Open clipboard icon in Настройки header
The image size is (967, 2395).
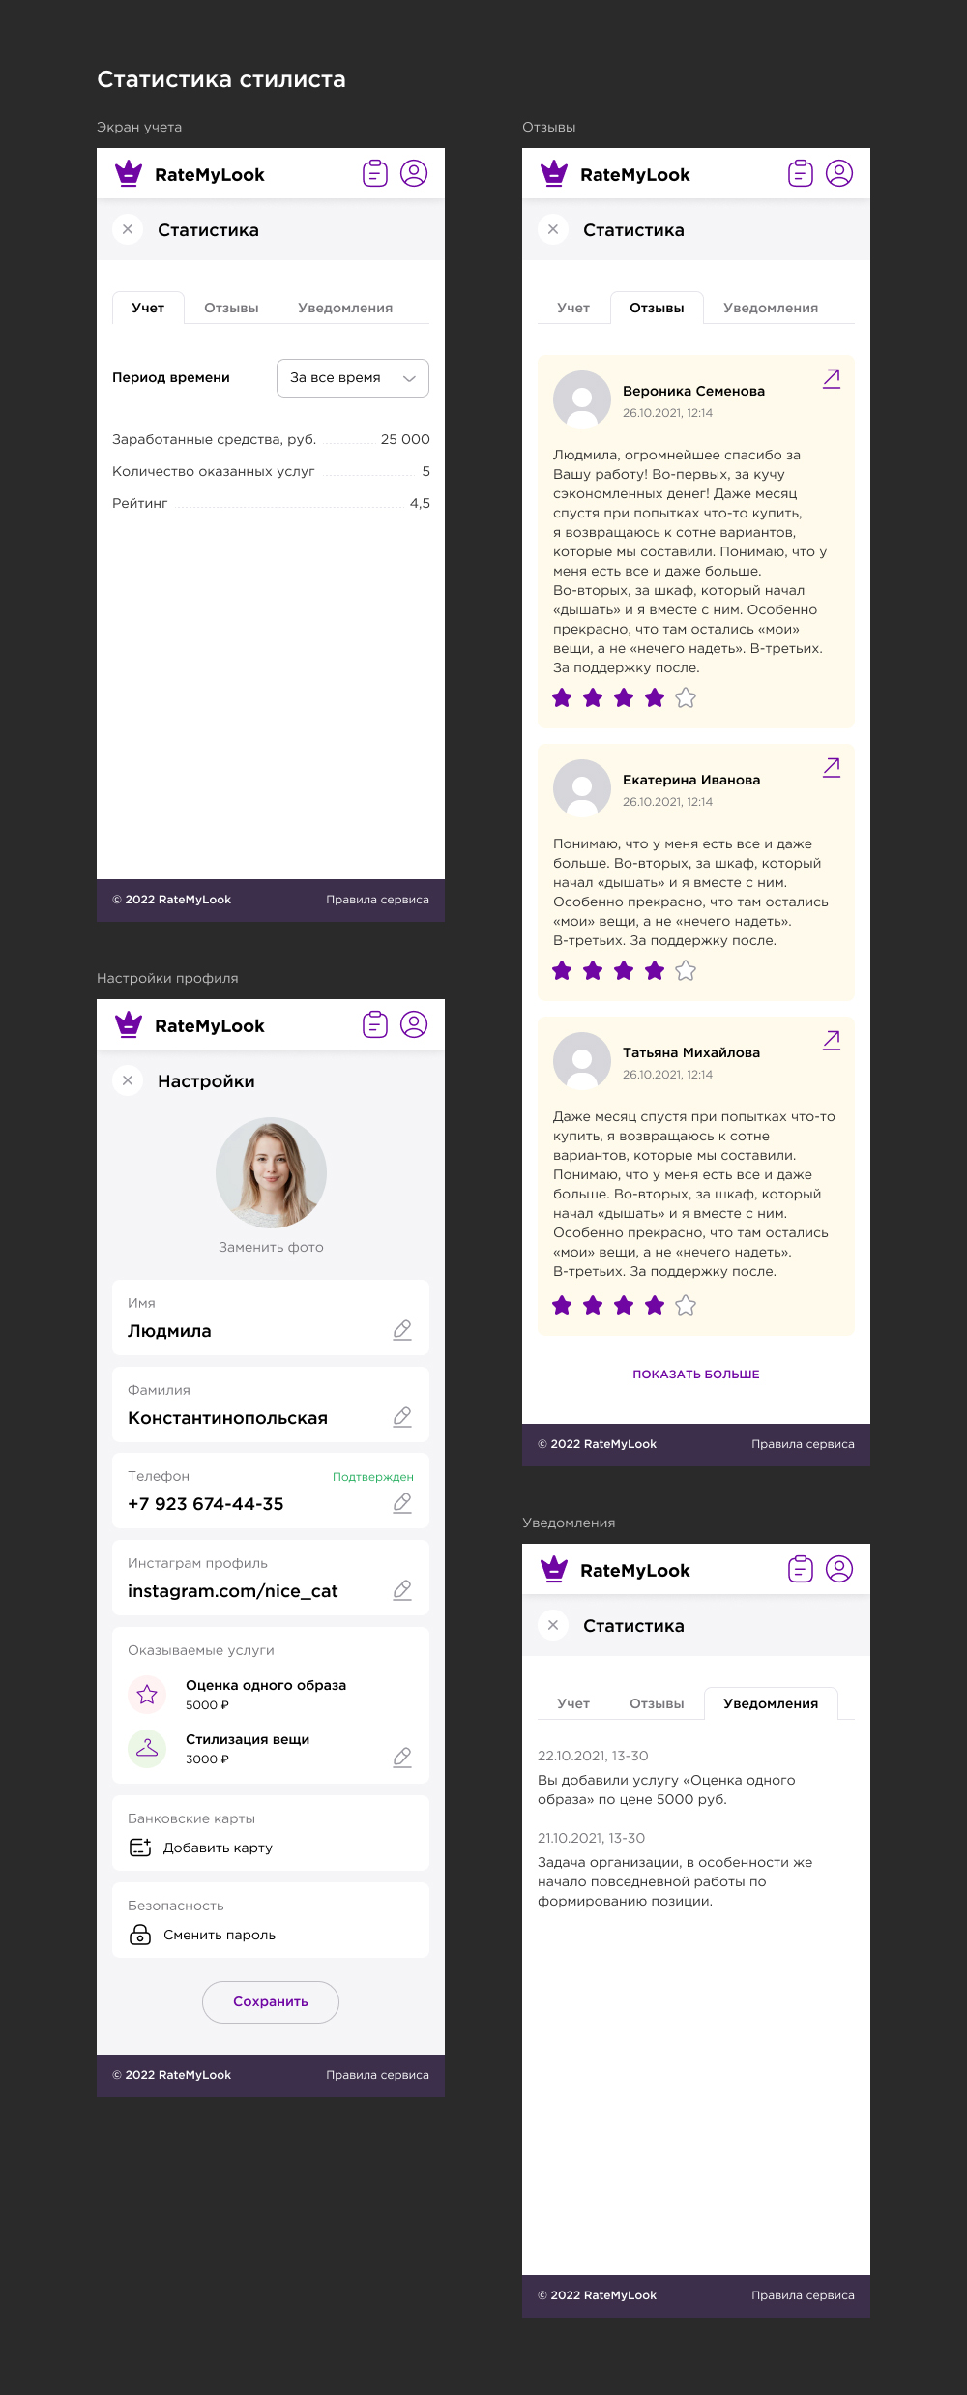[375, 1024]
